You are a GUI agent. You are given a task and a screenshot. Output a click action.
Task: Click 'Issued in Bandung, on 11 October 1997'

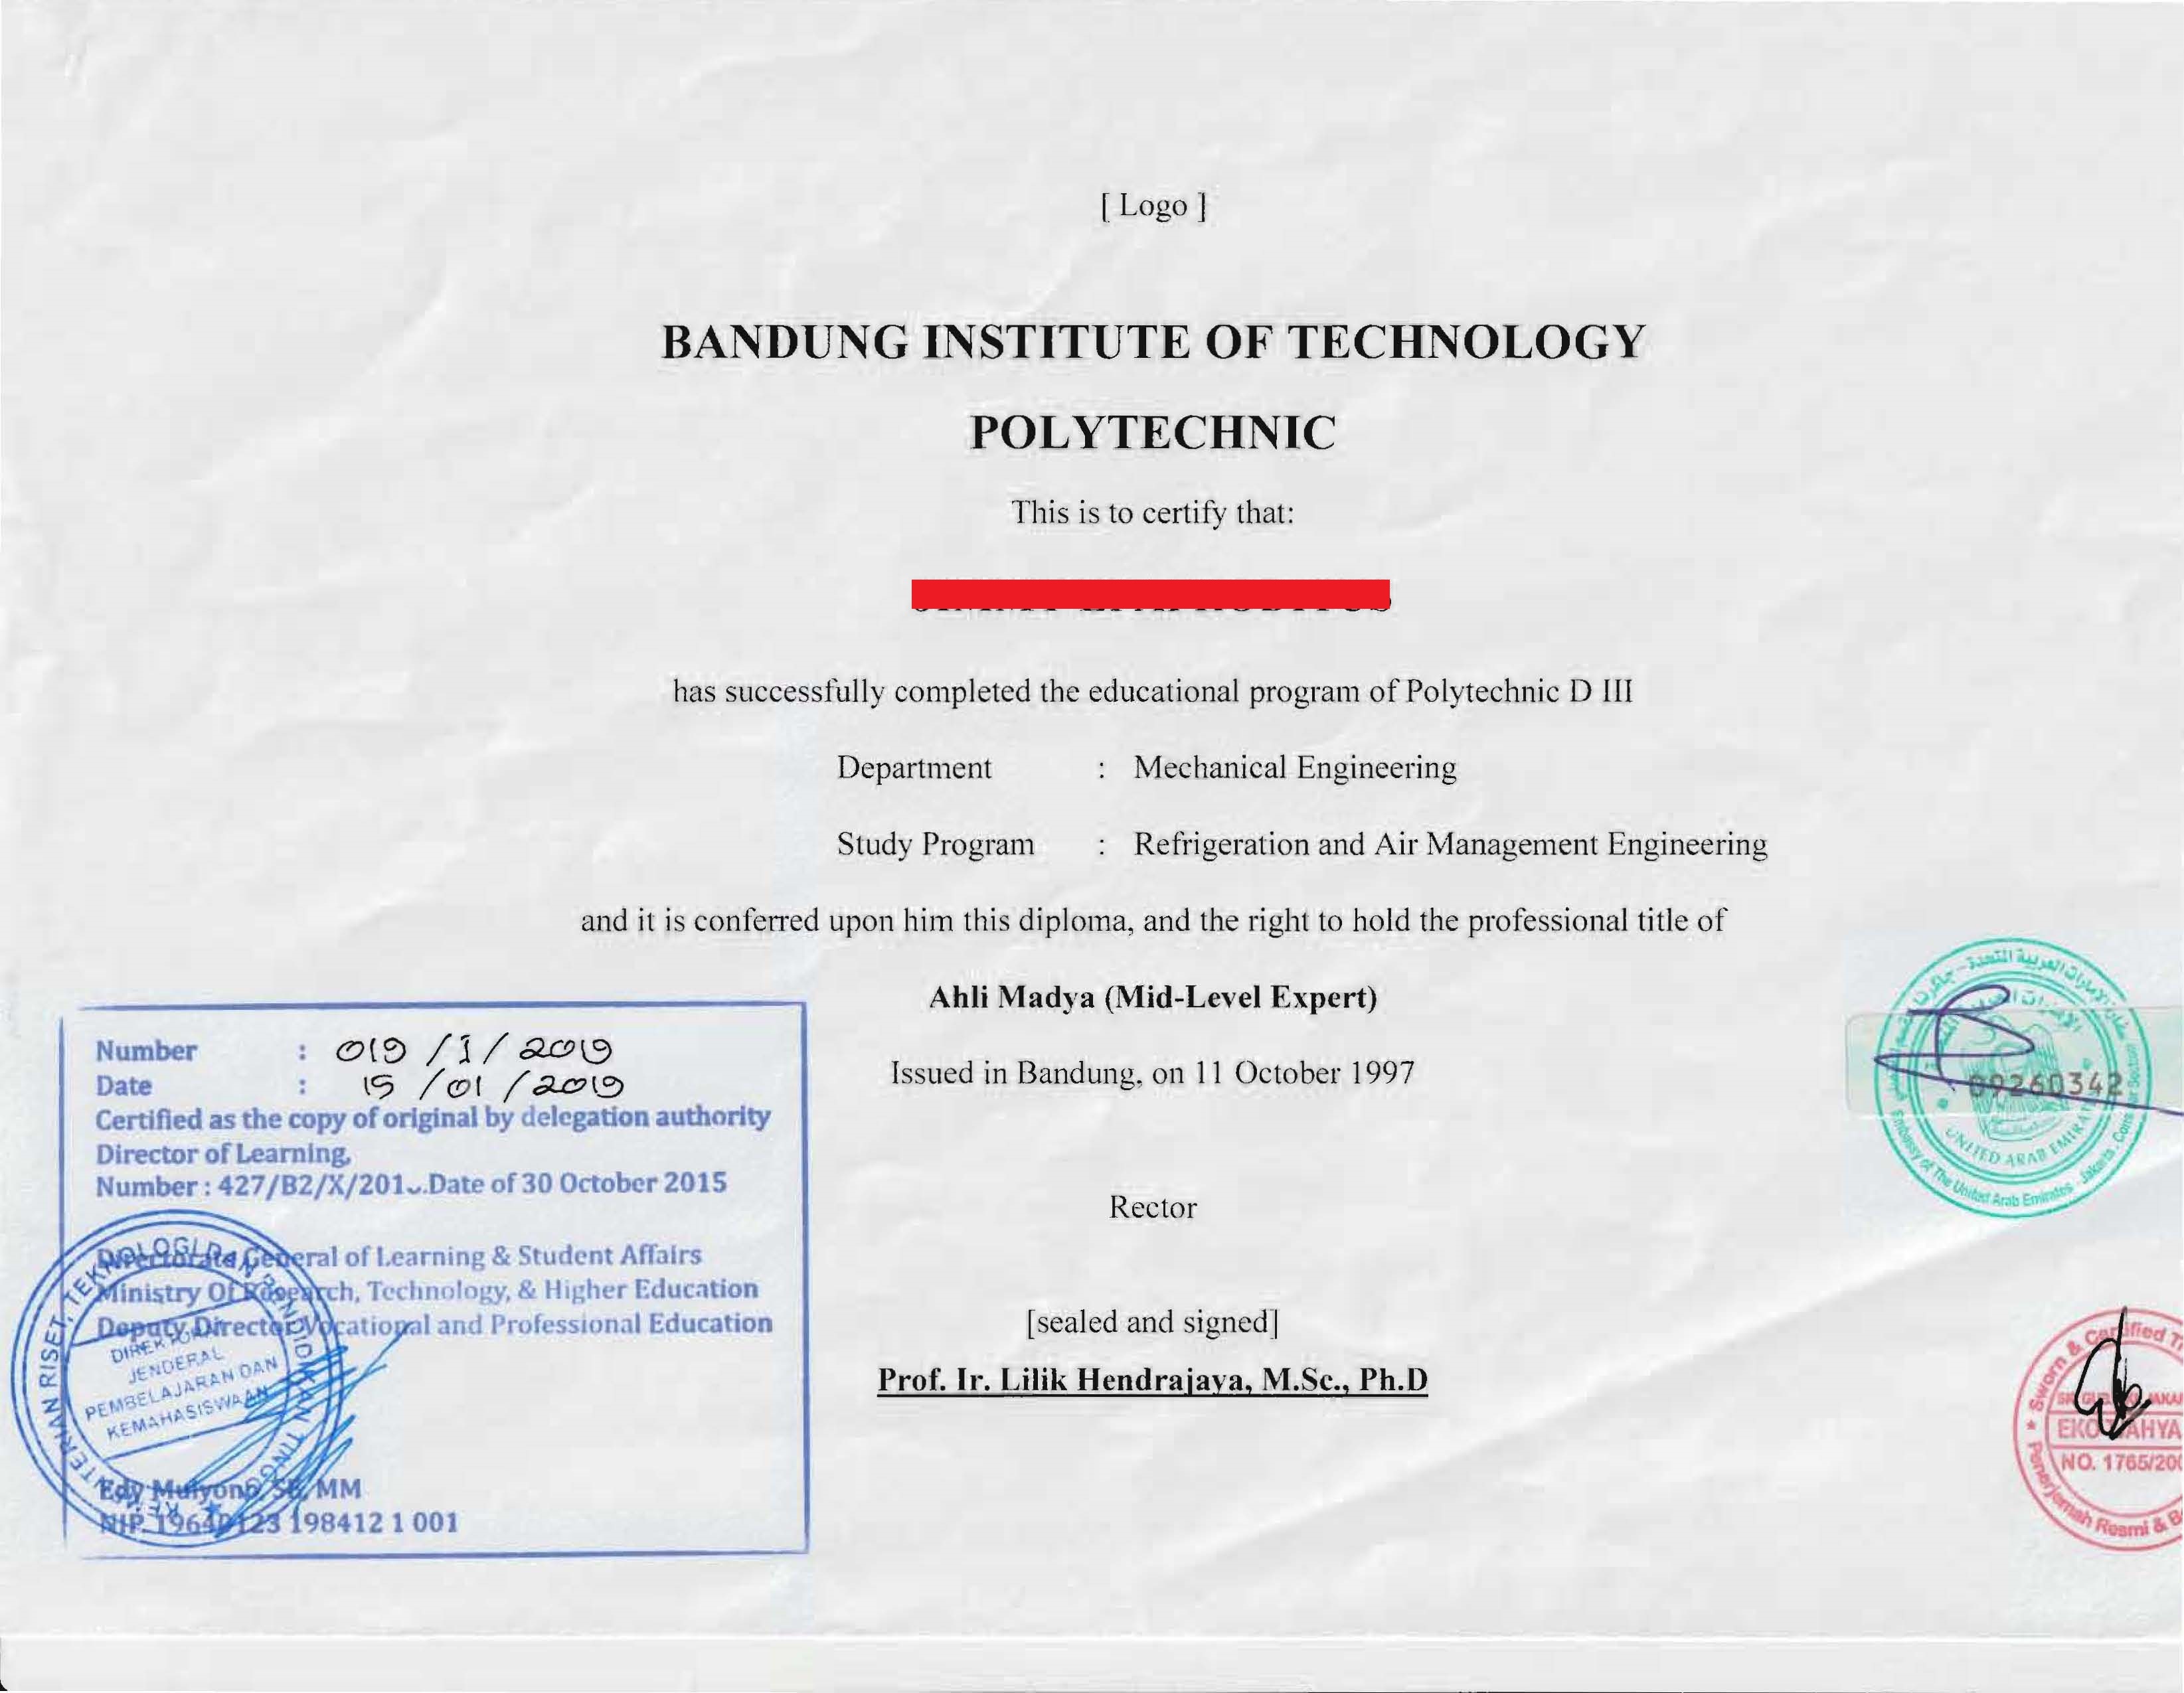1153,1074
